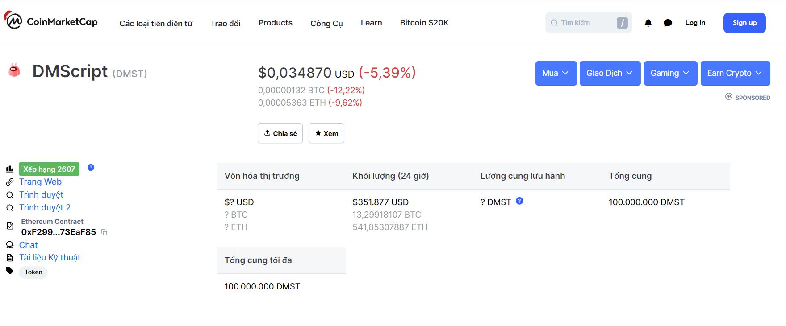This screenshot has width=786, height=326.
Task: Click the Tổng cung tối đa header
Action: click(x=258, y=260)
